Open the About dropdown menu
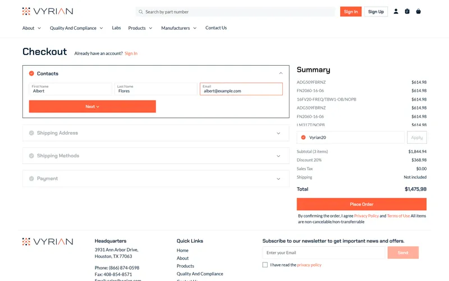The height and width of the screenshot is (281, 449). [31, 28]
